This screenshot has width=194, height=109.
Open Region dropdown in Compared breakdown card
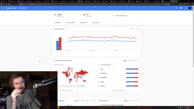[x=126, y=61]
